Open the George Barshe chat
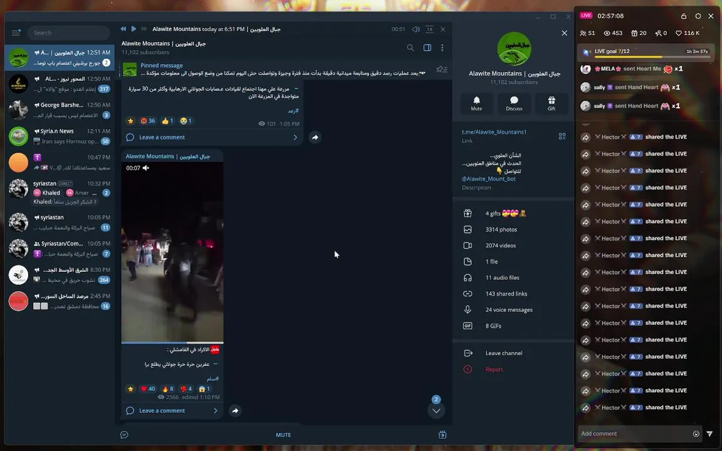 click(60, 110)
